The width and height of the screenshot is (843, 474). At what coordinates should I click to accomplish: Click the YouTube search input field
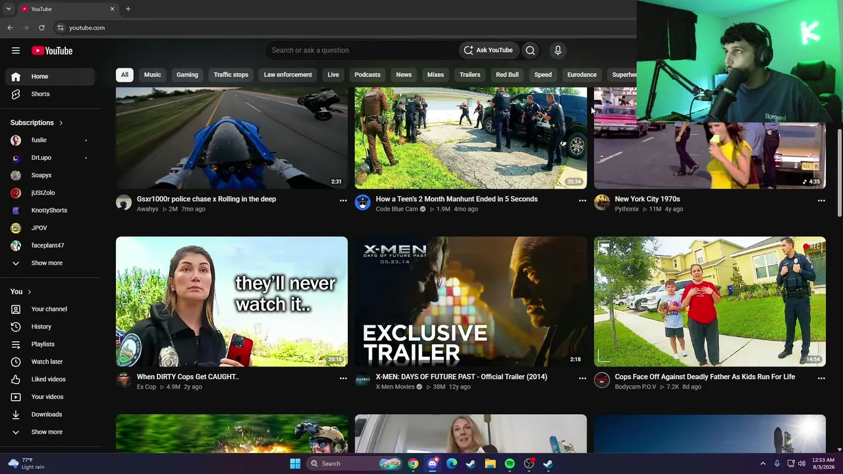363,50
